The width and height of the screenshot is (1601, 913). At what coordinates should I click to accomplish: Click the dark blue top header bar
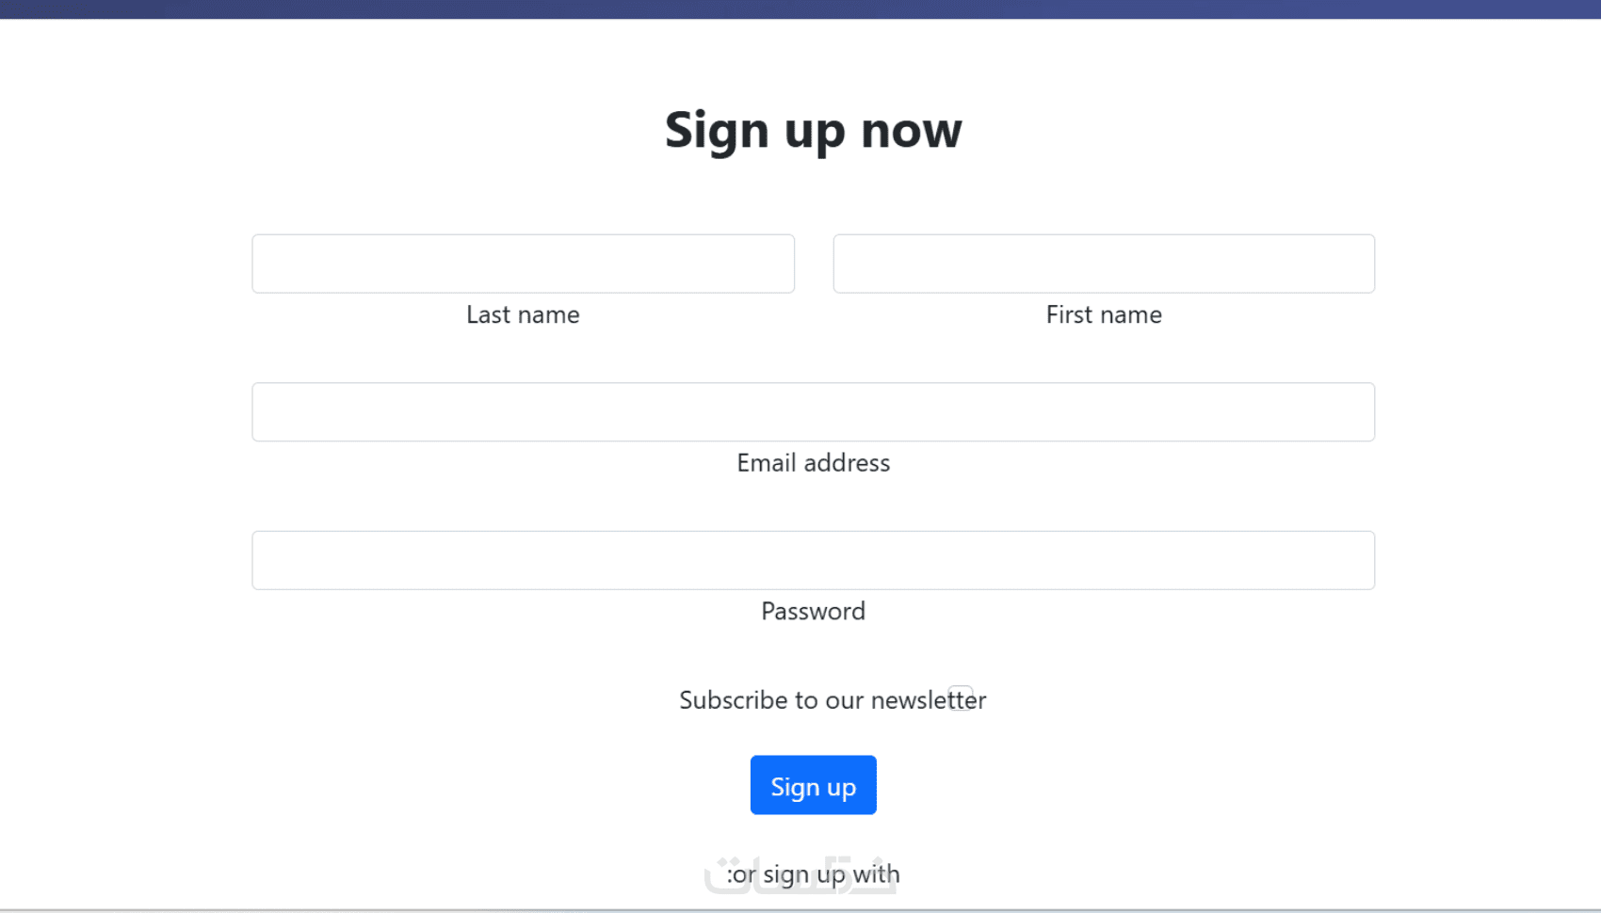[x=800, y=8]
